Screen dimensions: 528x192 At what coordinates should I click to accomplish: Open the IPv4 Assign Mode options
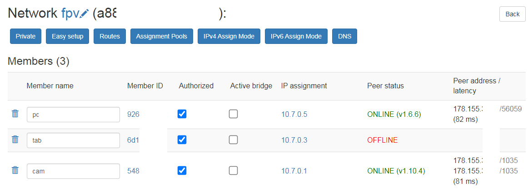click(229, 36)
